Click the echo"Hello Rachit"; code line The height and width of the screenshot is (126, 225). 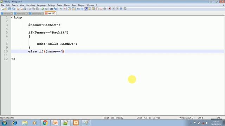point(57,44)
